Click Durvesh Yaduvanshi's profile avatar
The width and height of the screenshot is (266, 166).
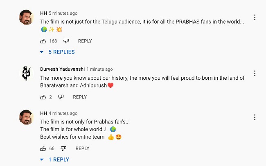(x=27, y=74)
